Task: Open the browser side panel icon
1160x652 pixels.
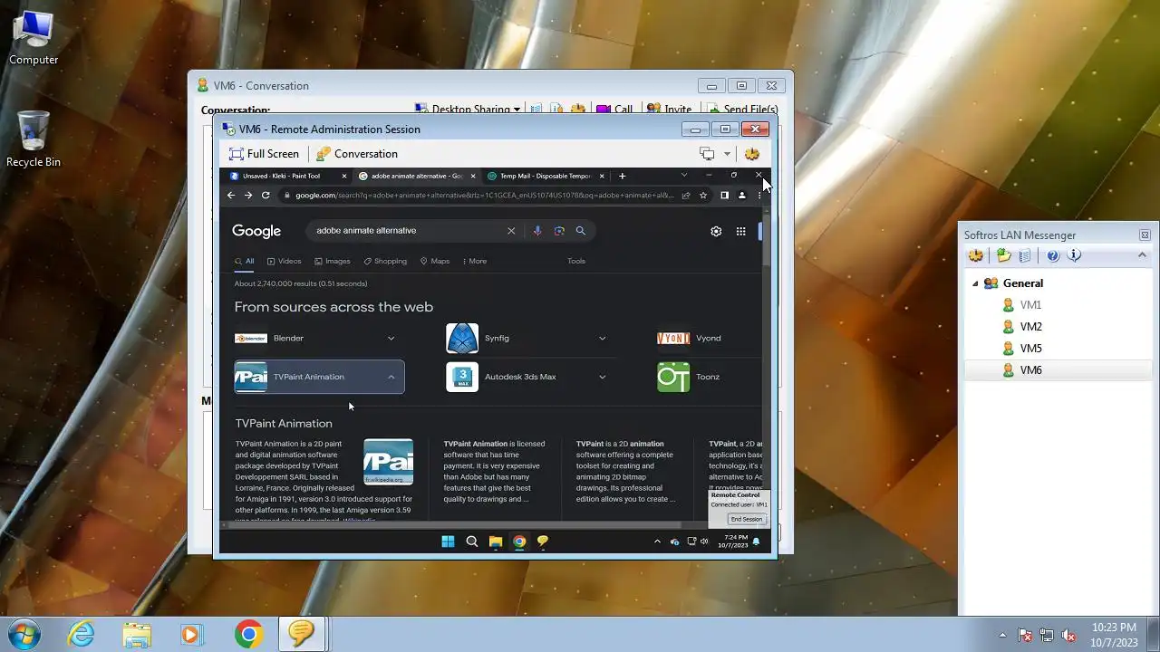Action: click(724, 195)
